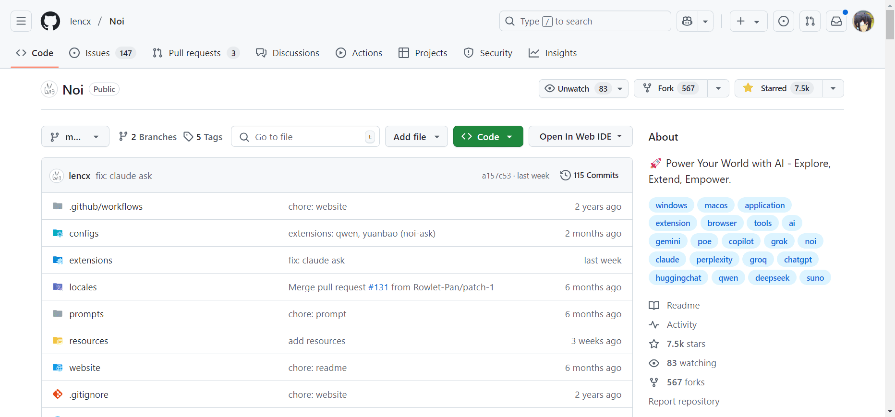View 115 Commits history
895x417 pixels.
click(x=590, y=175)
